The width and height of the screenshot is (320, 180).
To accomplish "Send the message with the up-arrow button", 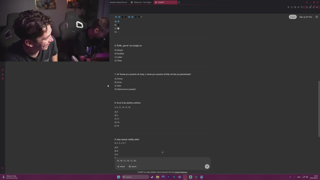I will (x=207, y=166).
